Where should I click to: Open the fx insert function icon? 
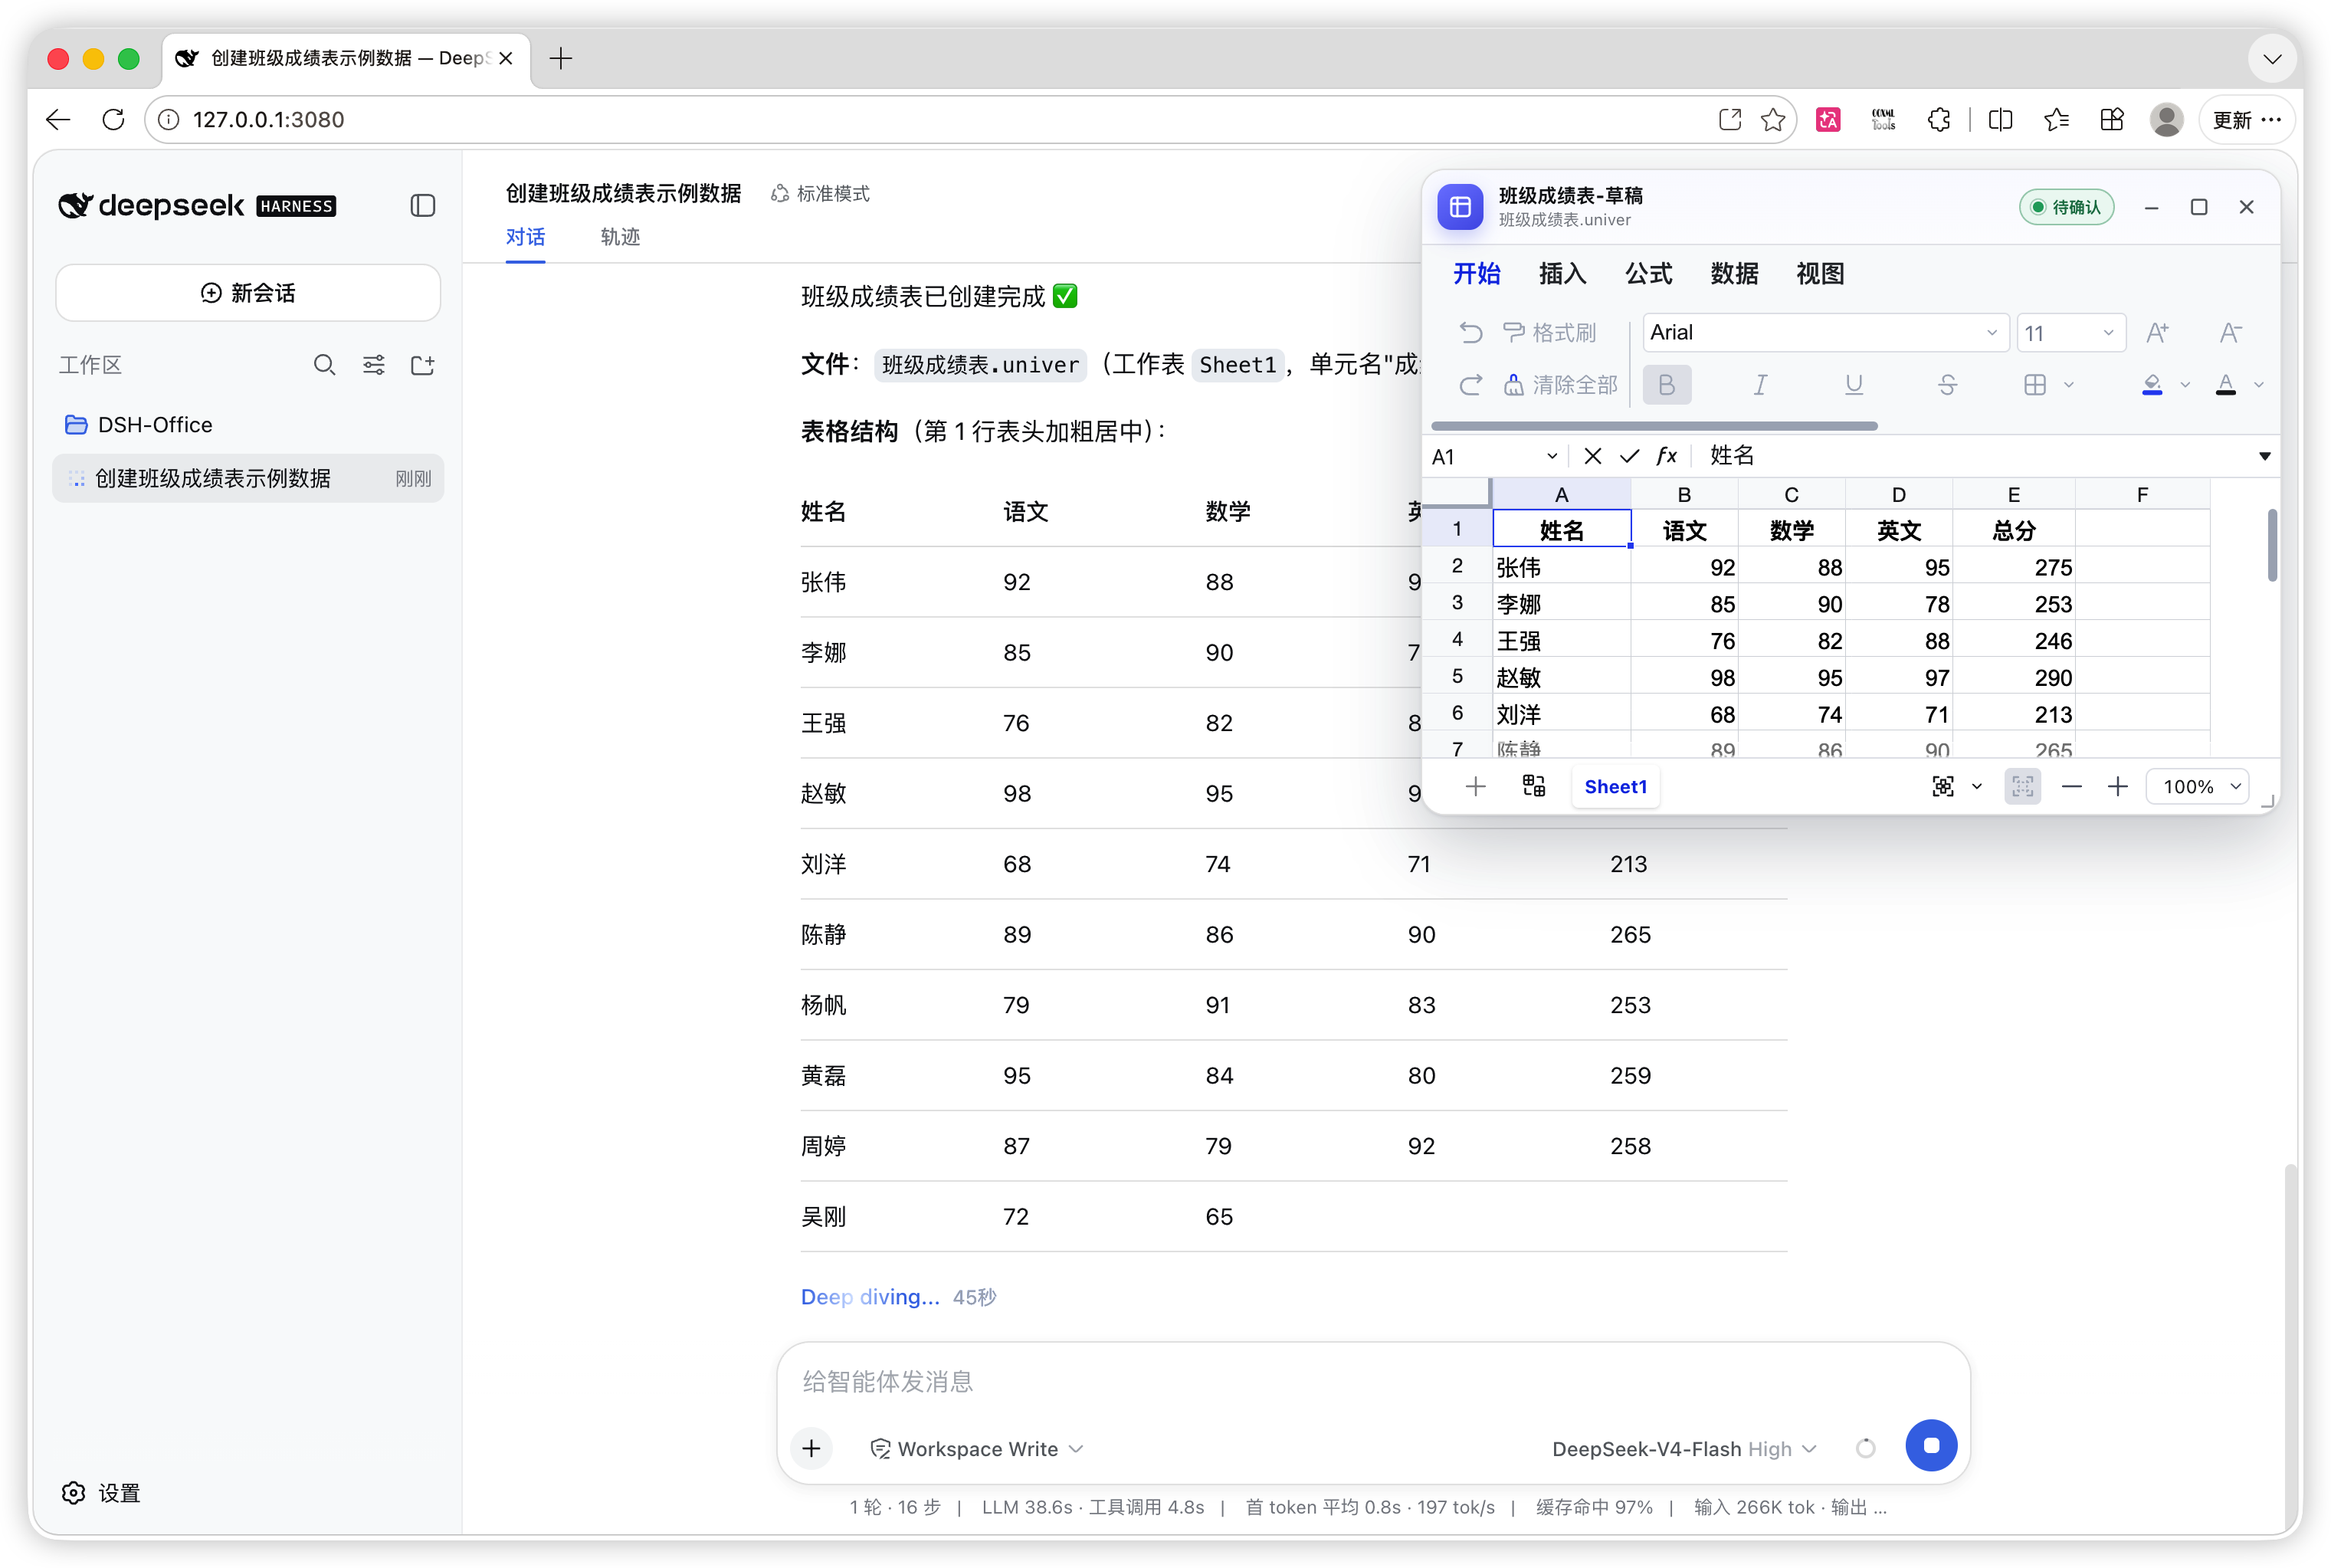click(x=1667, y=456)
